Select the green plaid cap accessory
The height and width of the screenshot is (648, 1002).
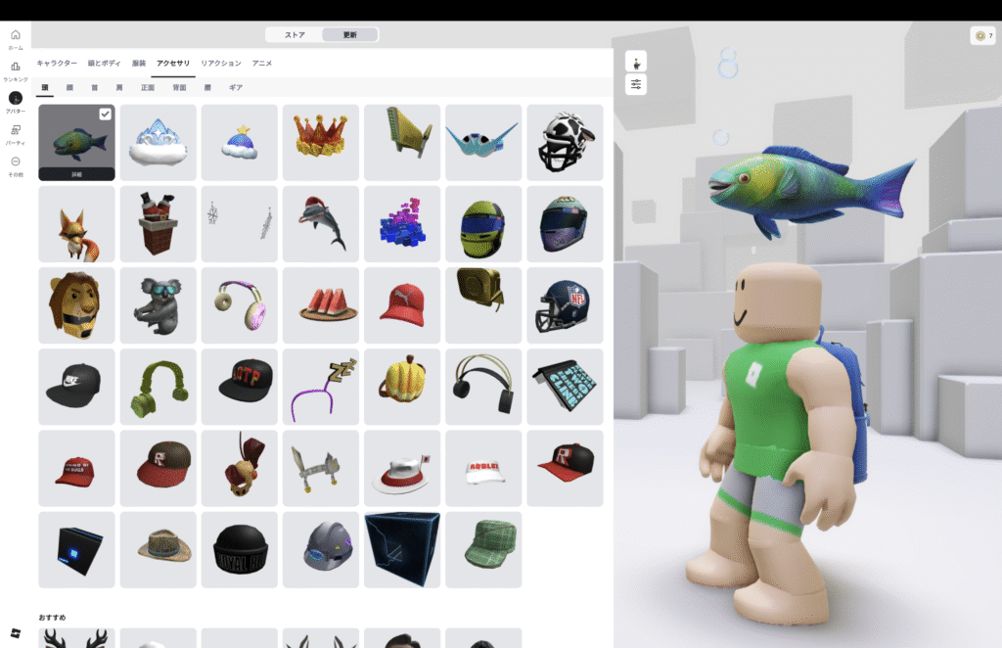tap(483, 549)
